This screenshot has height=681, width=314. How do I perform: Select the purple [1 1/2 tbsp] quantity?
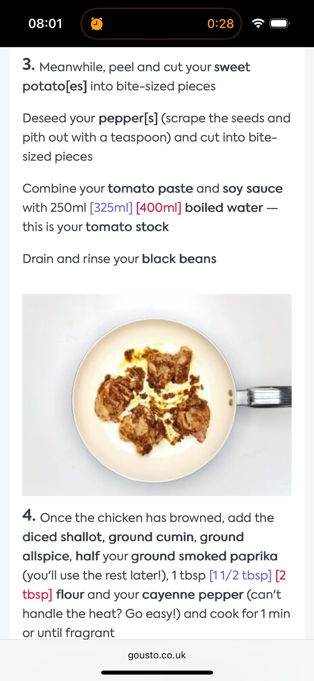[240, 575]
